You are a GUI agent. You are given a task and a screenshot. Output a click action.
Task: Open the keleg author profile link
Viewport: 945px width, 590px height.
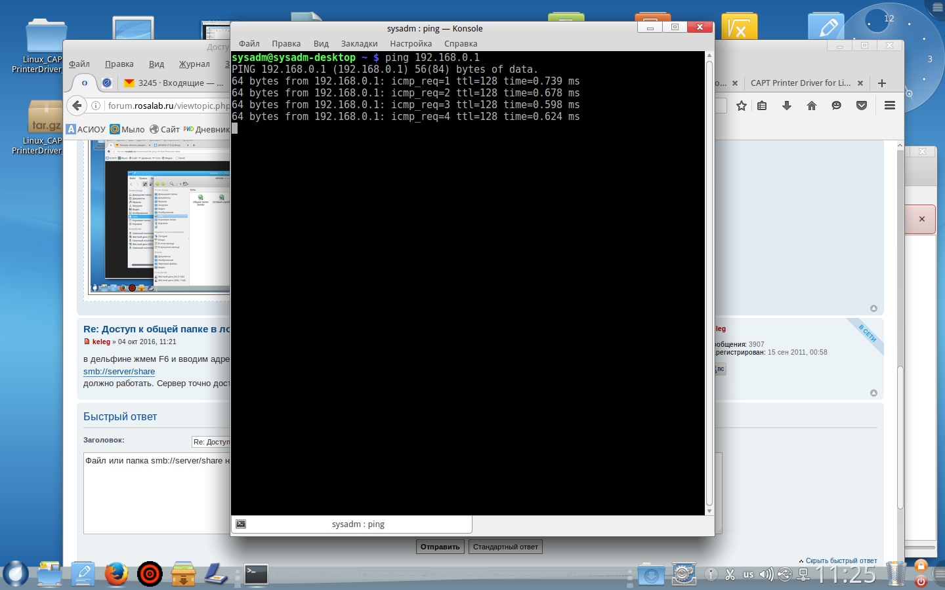101,342
